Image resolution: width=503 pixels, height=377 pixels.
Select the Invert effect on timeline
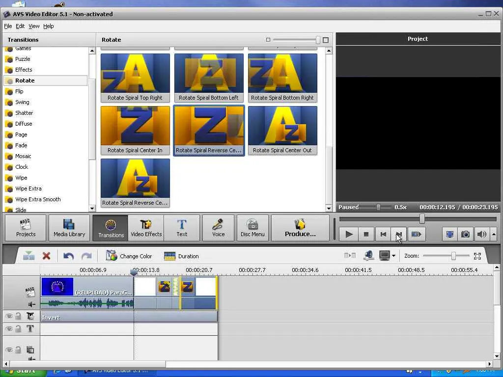tap(129, 317)
